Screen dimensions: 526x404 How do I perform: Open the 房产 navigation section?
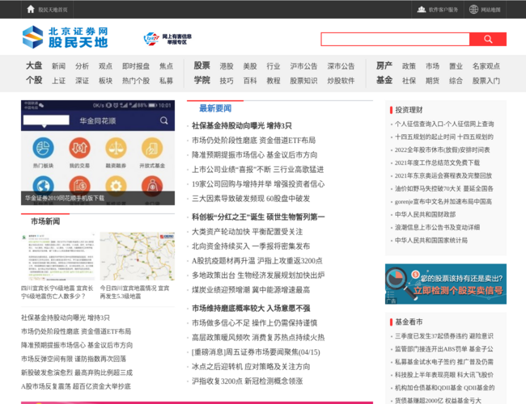click(x=384, y=65)
